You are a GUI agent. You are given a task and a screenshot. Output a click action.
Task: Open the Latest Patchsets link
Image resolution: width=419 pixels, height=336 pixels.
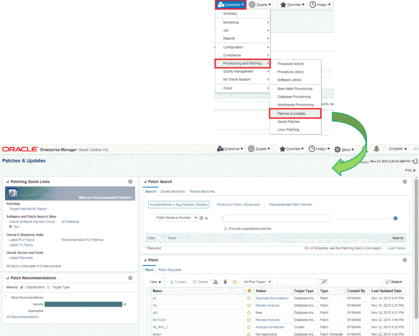21,258
